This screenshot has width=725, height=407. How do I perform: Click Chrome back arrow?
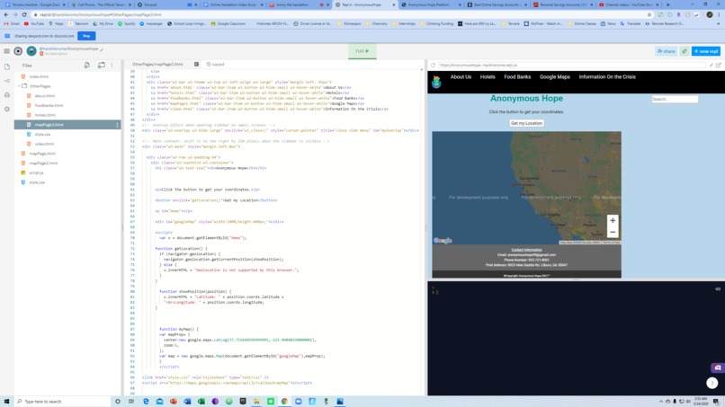tap(6, 14)
